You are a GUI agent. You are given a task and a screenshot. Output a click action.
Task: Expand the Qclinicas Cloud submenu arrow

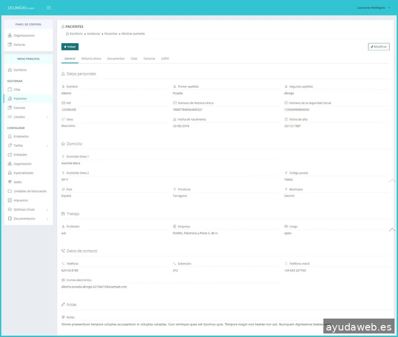coord(47,210)
